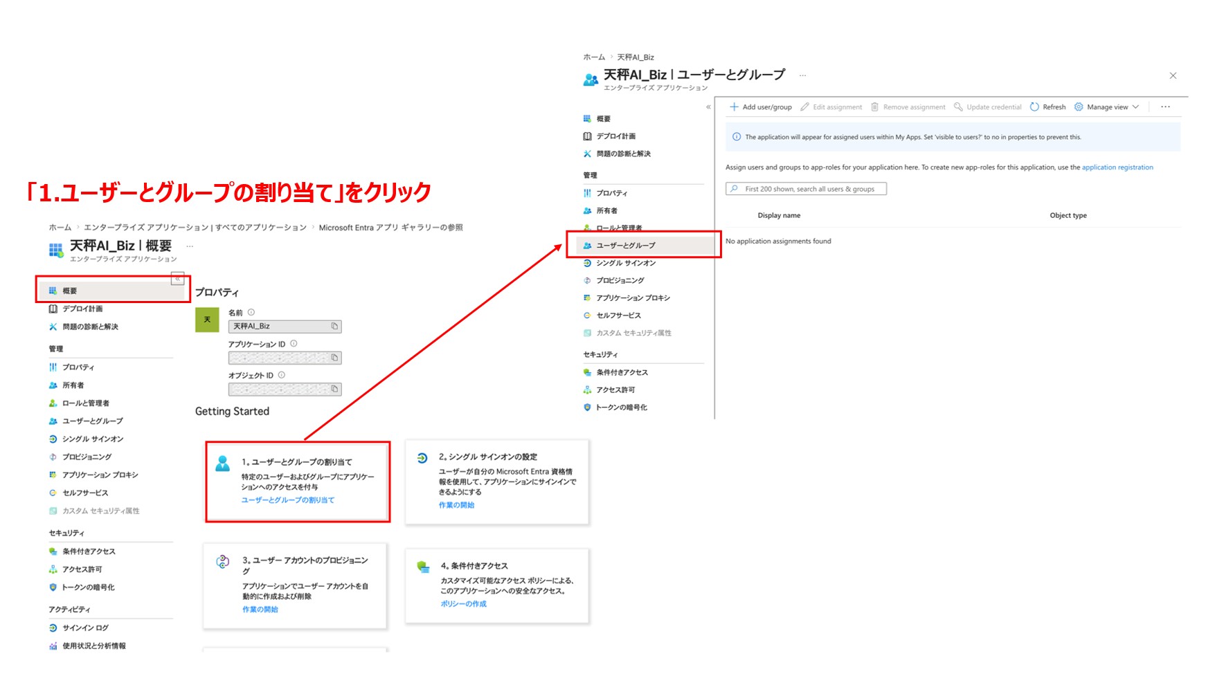Screen dimensions: 1206x676
Task: Copy the 名前 value 天秤AI_Biz
Action: (334, 326)
